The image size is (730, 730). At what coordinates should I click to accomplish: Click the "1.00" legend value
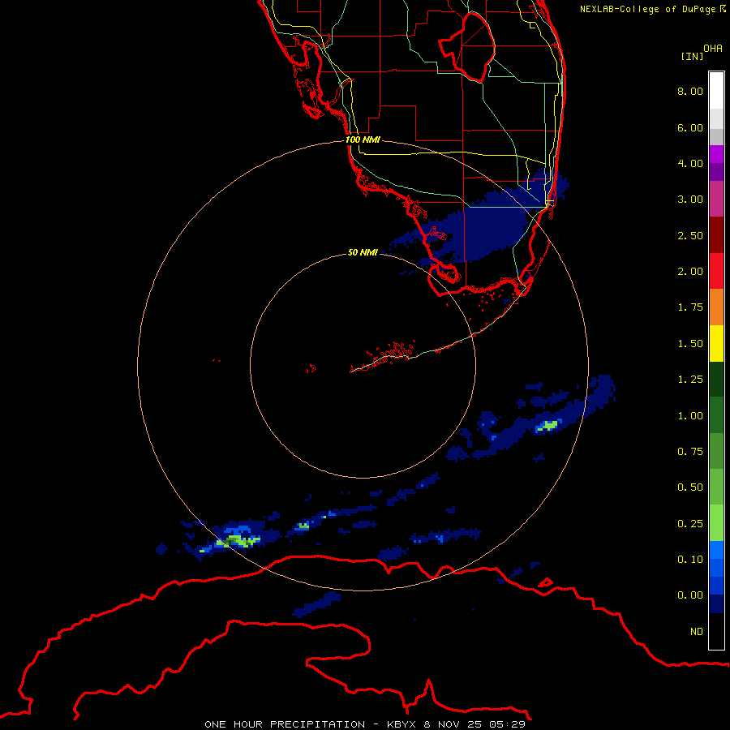tap(690, 416)
